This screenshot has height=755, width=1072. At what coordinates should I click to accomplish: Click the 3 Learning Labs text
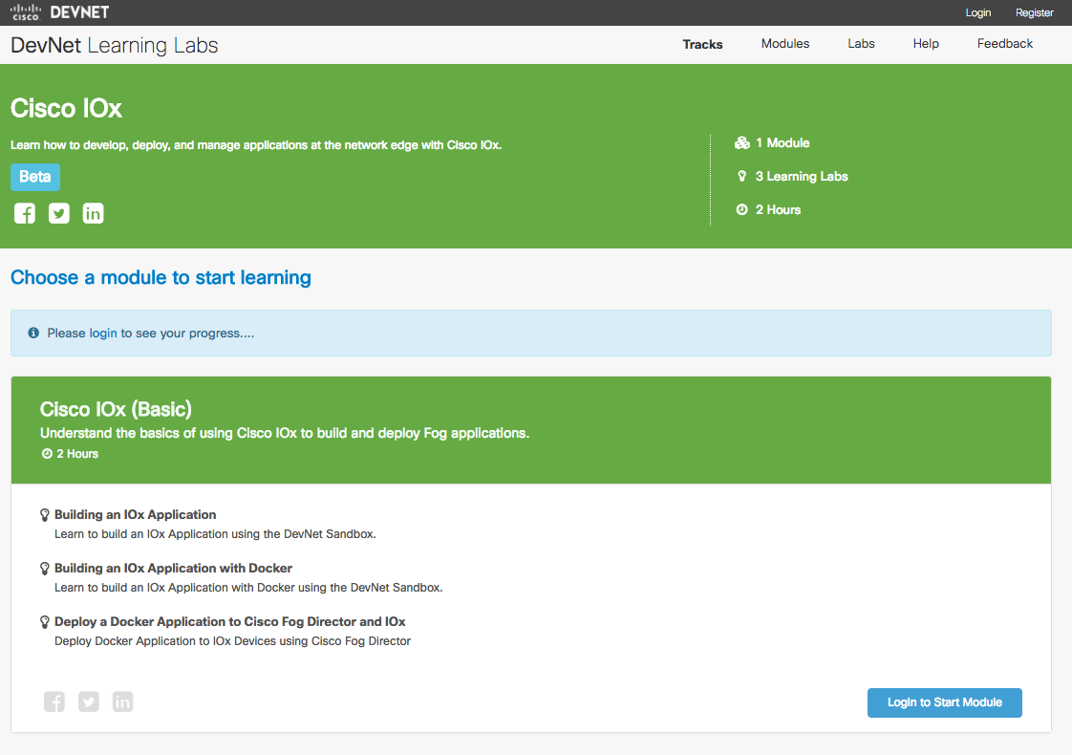point(802,177)
